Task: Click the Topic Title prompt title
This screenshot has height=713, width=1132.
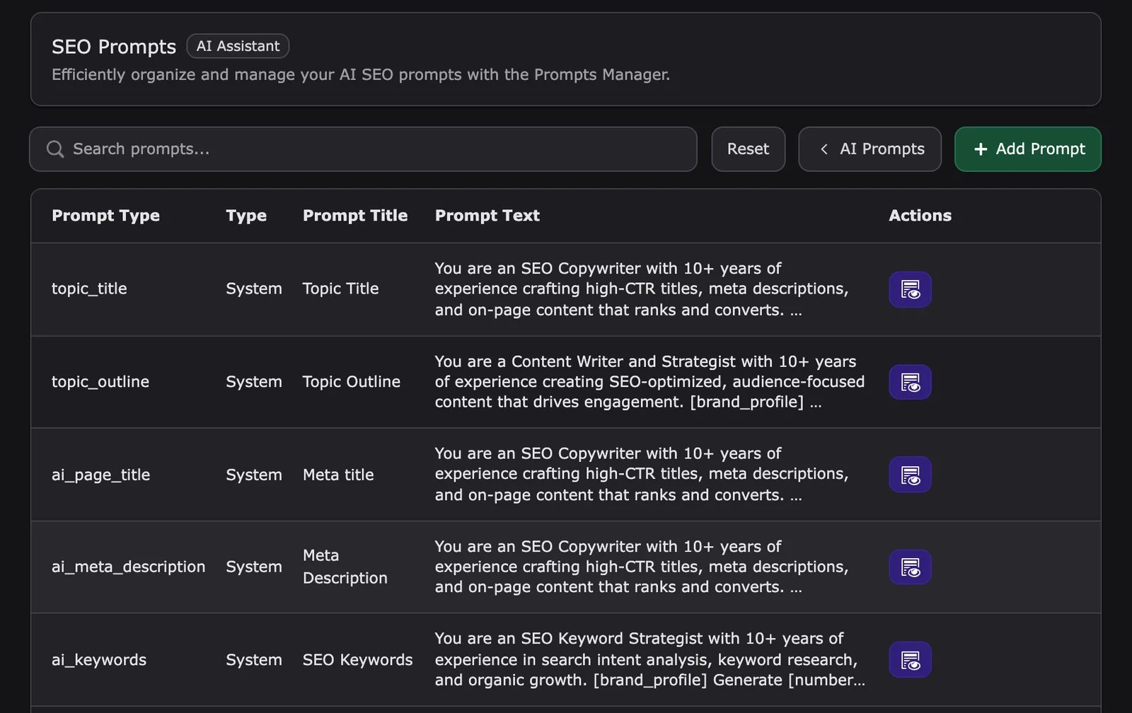Action: click(x=340, y=289)
